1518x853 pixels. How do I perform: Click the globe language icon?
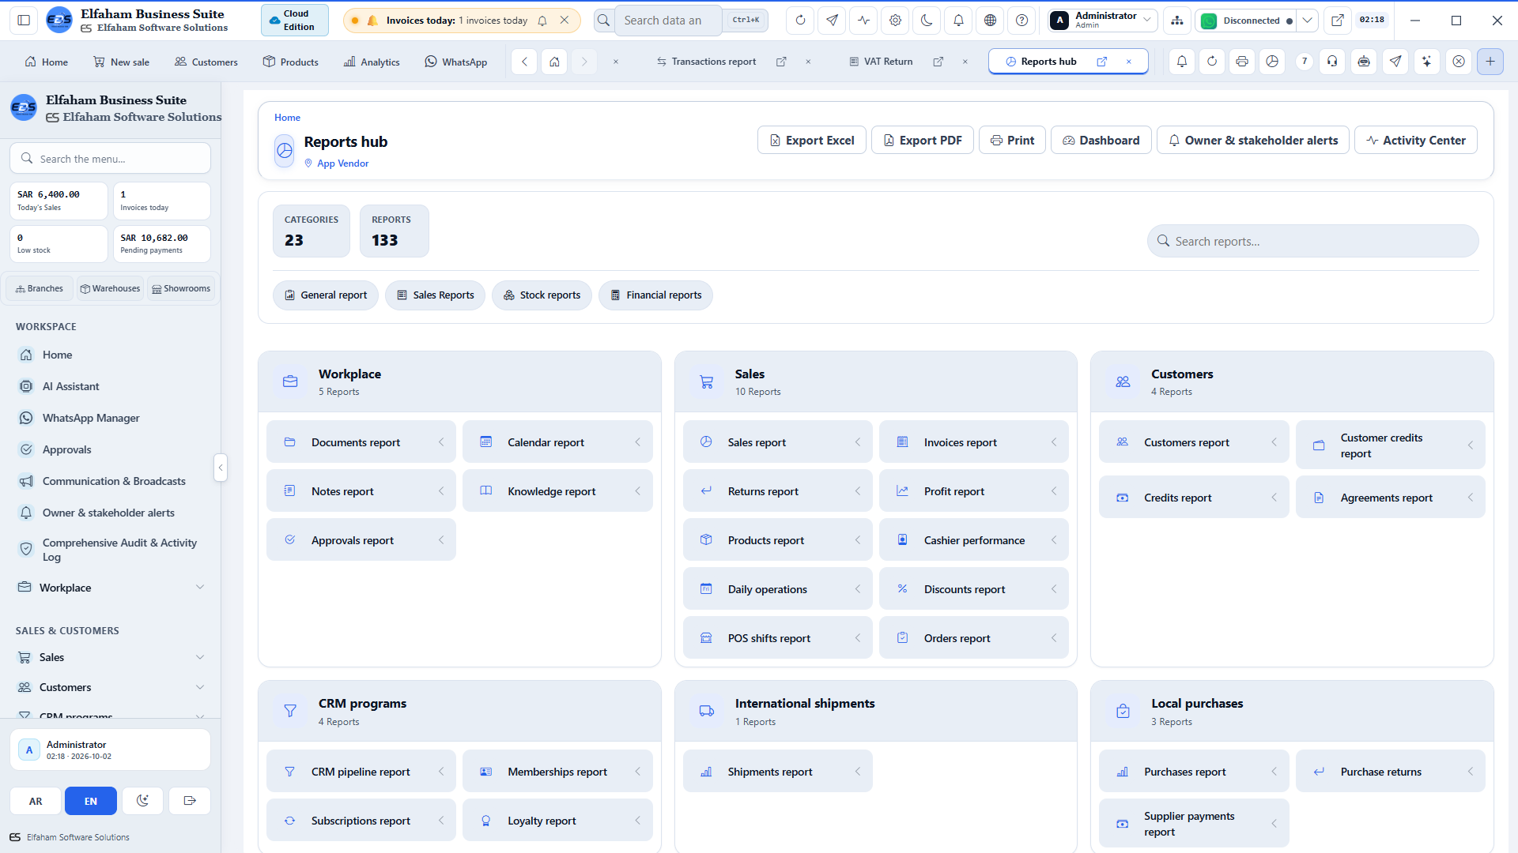pyautogui.click(x=990, y=21)
